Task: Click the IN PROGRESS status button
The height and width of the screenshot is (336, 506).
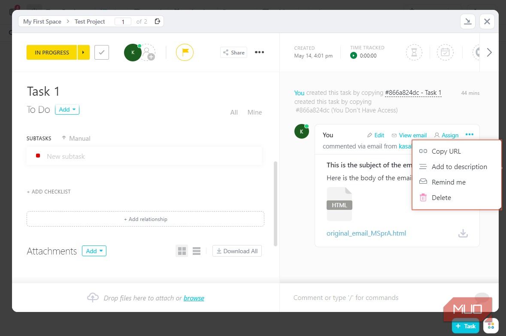Action: (52, 52)
